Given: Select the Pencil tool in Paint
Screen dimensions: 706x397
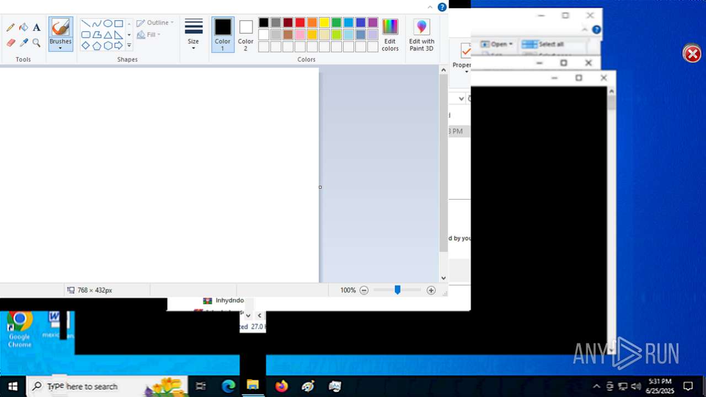Looking at the screenshot, I should click(10, 28).
